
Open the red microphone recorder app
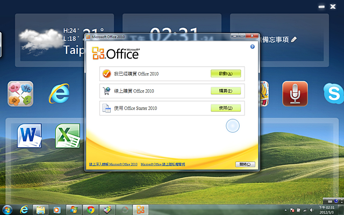pyautogui.click(x=295, y=94)
